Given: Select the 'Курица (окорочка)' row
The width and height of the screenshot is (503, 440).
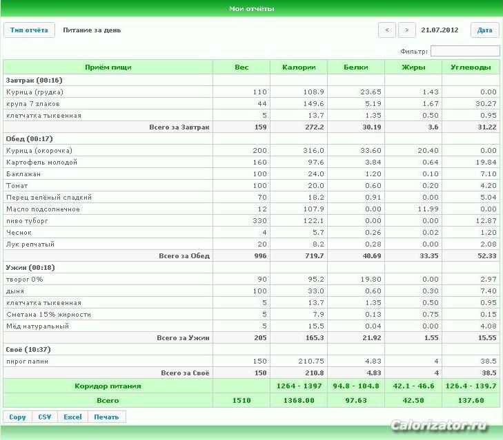Looking at the screenshot, I should pyautogui.click(x=251, y=151).
